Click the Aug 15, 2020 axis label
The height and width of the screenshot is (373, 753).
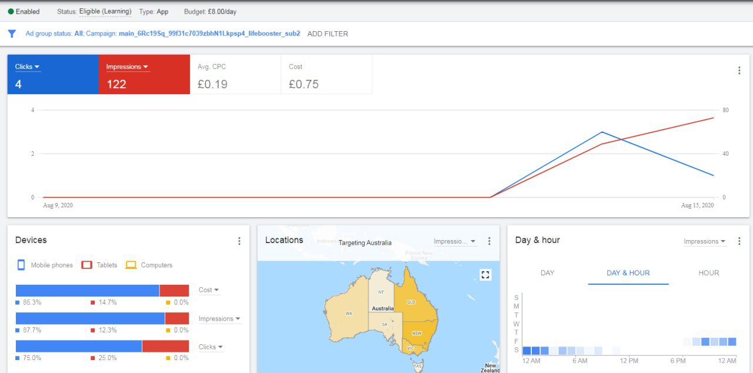pos(697,205)
